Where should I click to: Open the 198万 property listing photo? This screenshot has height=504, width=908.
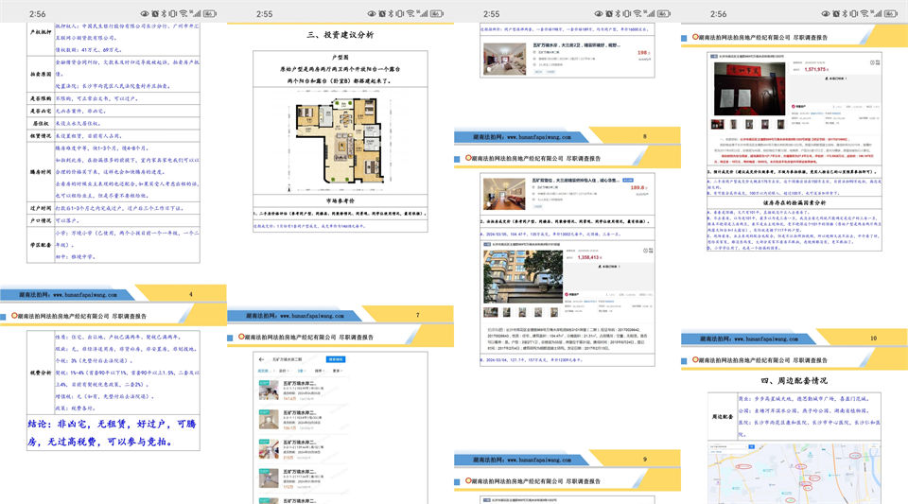point(502,58)
